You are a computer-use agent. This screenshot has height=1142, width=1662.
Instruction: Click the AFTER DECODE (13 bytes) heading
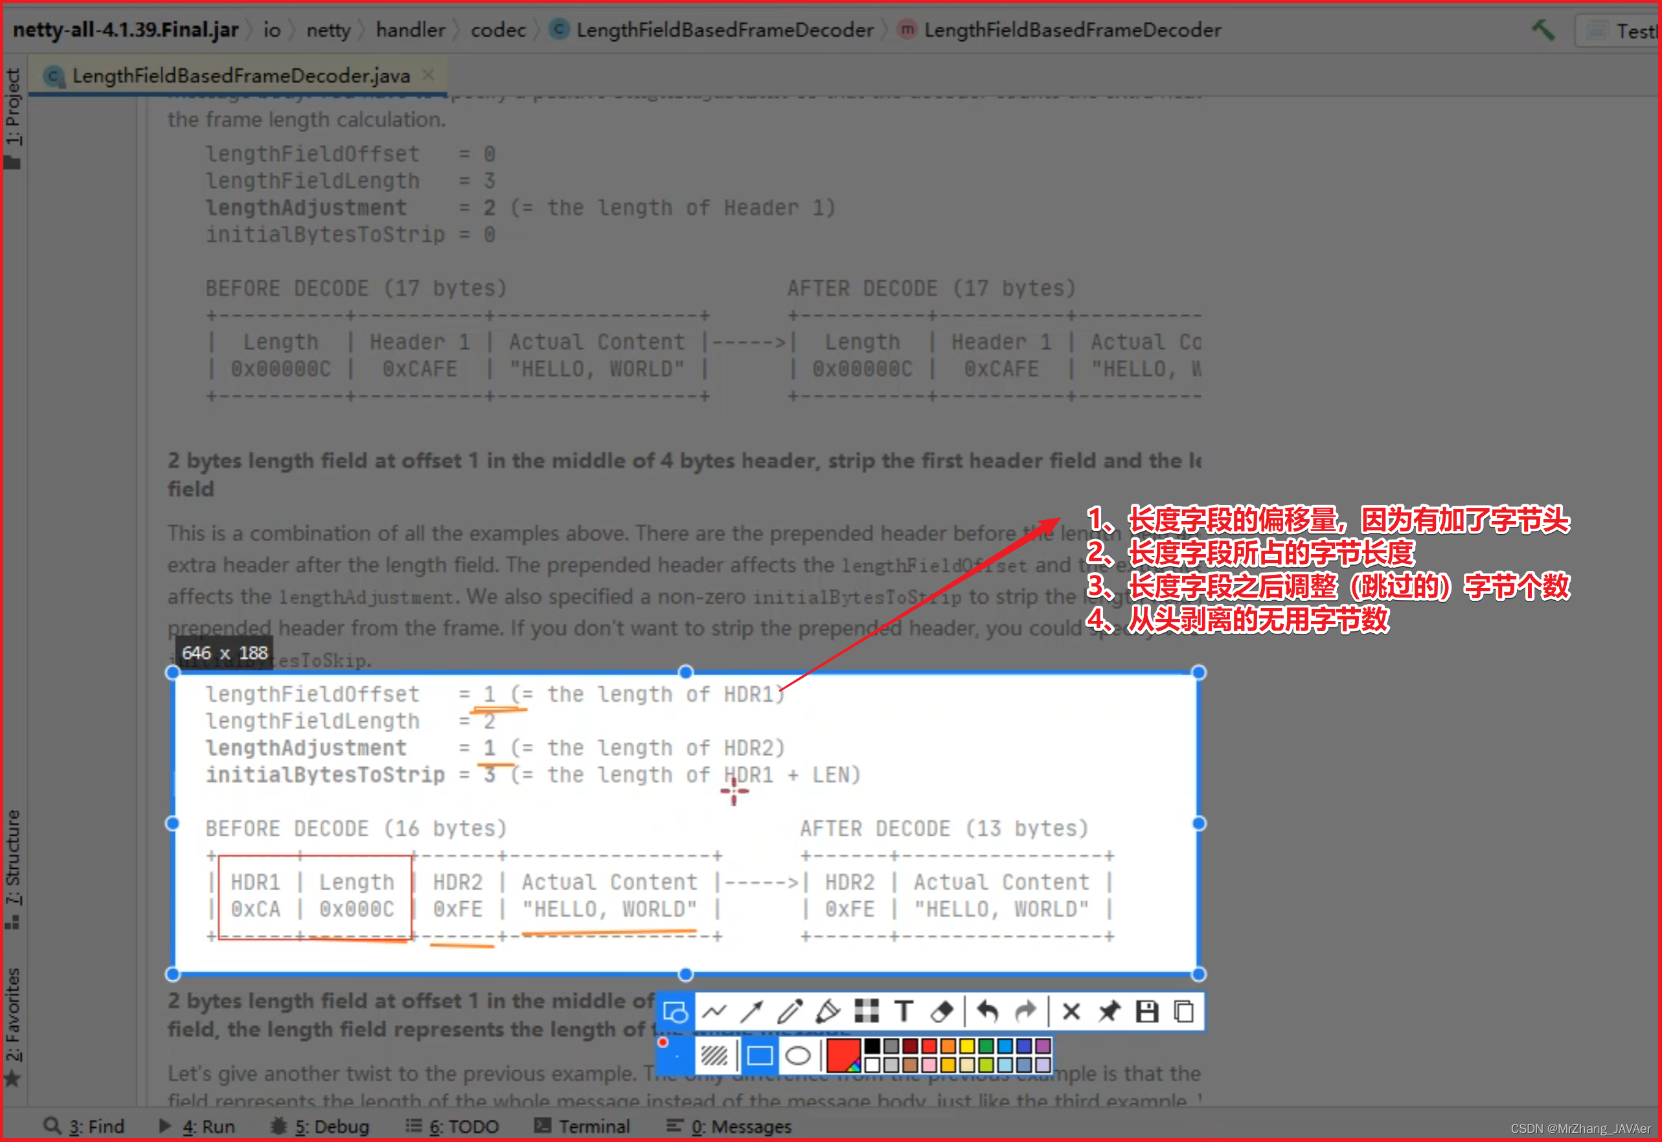tap(944, 829)
